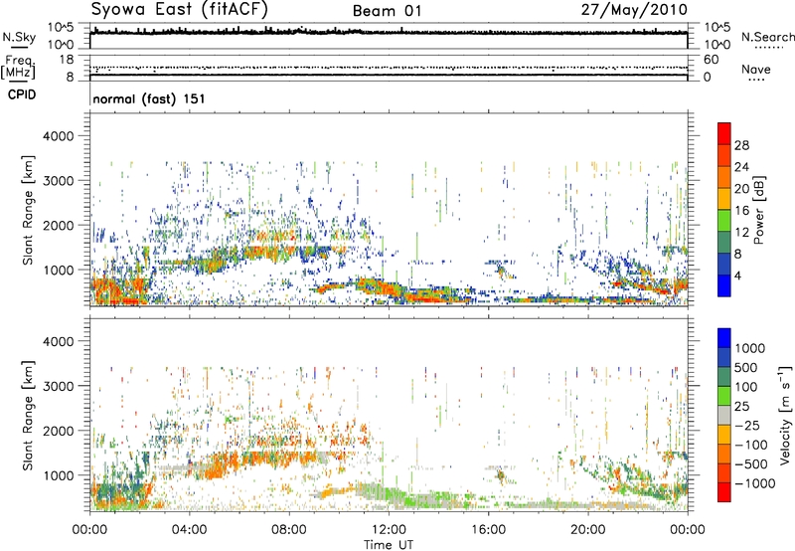
Task: Click the velocity panel 'Slant Range [km]' label
Action: [28, 416]
